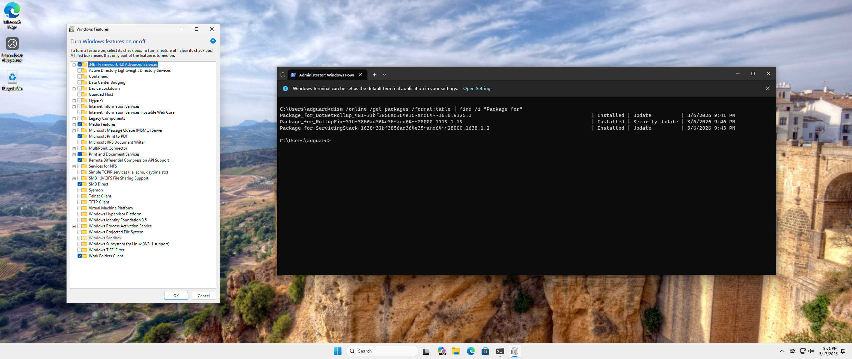Open File Explorer from the taskbar

[456, 351]
